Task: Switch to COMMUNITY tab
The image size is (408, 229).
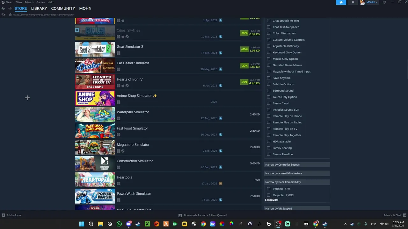Action: pos(63,8)
